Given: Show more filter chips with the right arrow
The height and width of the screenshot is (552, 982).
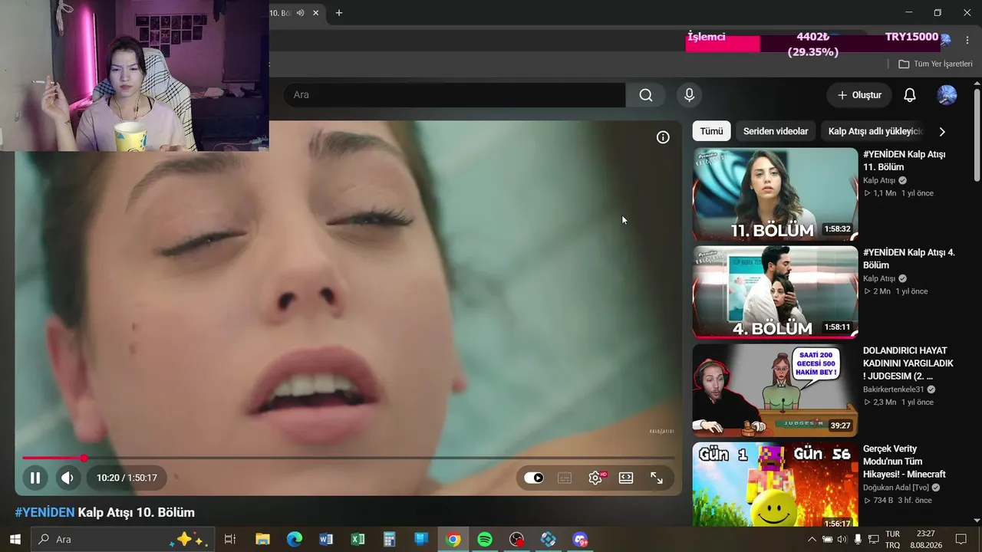Looking at the screenshot, I should pyautogui.click(x=942, y=131).
